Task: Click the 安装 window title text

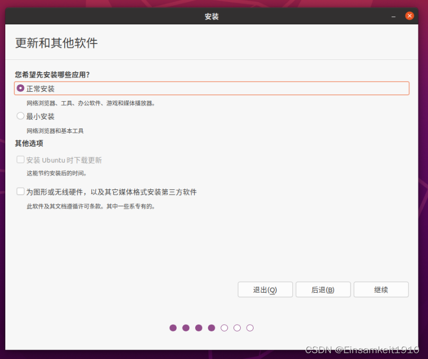Action: (x=212, y=16)
